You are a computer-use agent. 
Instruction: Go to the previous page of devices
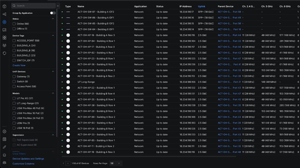pyautogui.click(x=63, y=163)
